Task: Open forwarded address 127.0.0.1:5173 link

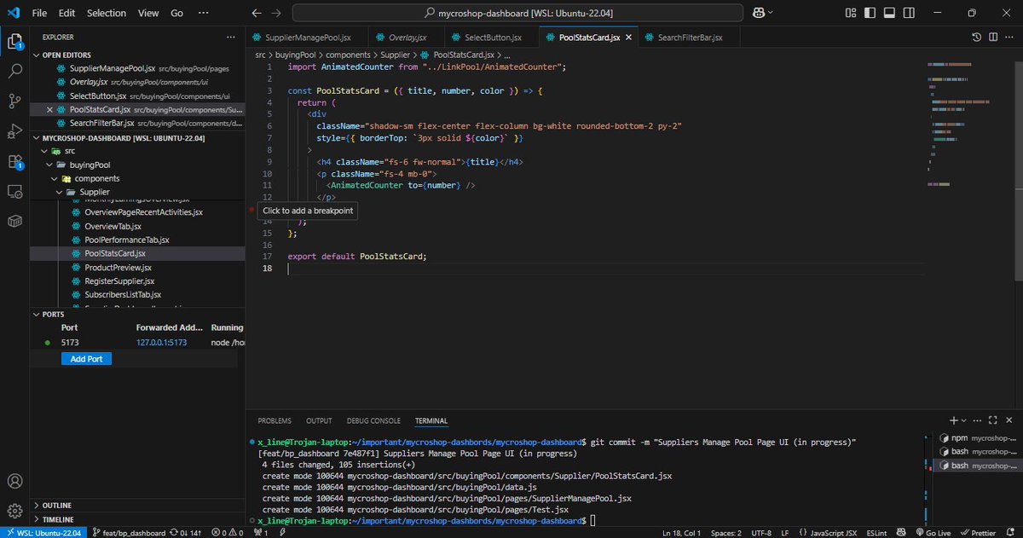Action: tap(161, 343)
